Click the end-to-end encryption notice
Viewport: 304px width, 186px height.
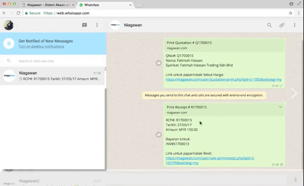point(204,95)
